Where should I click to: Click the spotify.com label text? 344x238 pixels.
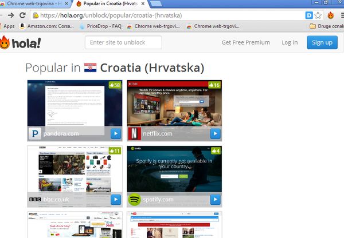(158, 200)
